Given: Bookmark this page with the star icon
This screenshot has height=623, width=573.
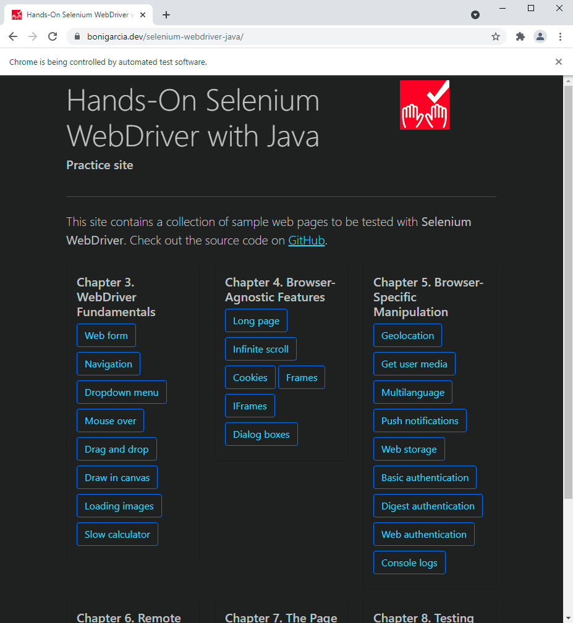Looking at the screenshot, I should point(495,36).
